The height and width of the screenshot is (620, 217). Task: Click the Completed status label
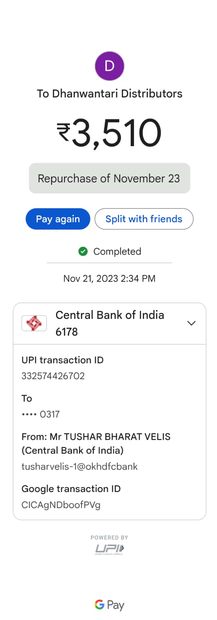[x=117, y=251]
